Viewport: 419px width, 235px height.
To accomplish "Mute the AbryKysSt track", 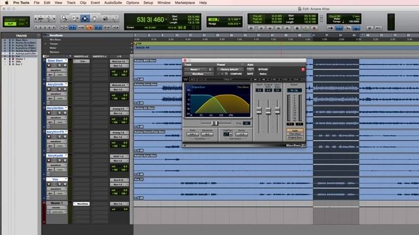I will click(x=65, y=160).
